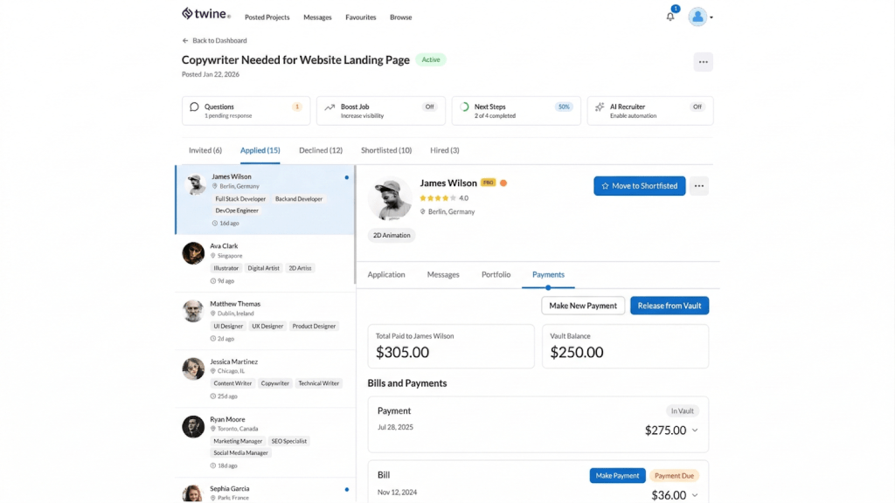Open James Wilson's three-dot options menu
This screenshot has height=503, width=895.
tap(698, 186)
